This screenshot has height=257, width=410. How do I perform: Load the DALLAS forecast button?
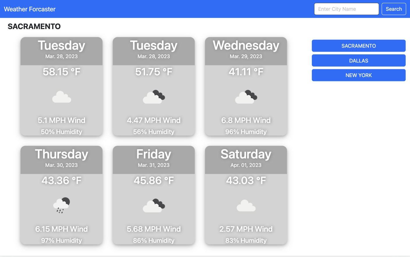coord(358,60)
